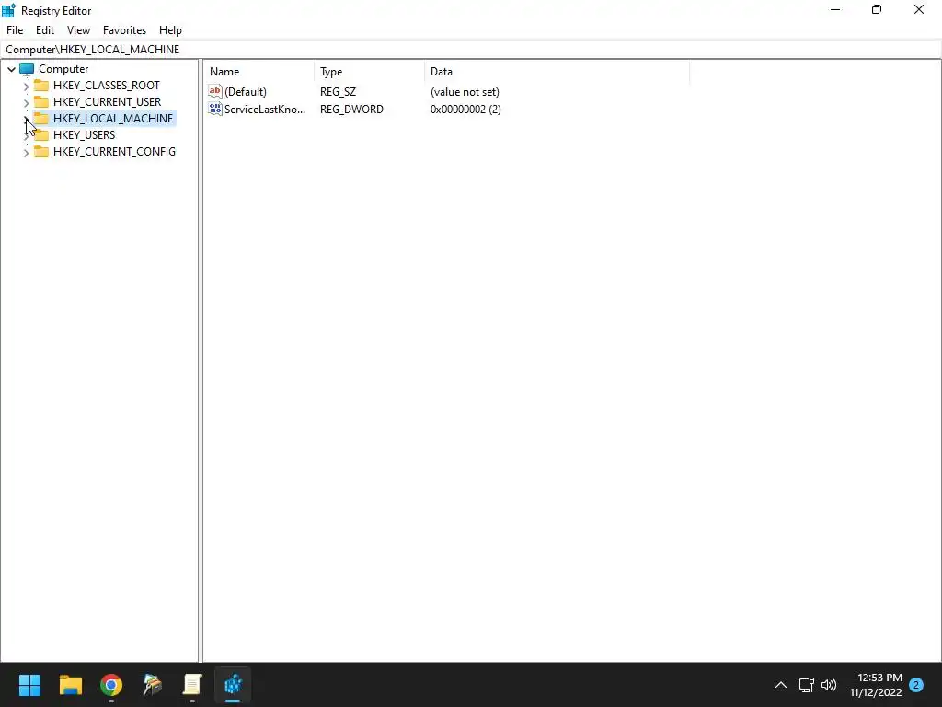Expand the HKEY_CURRENT_CONFIG key
The width and height of the screenshot is (942, 707).
(26, 153)
